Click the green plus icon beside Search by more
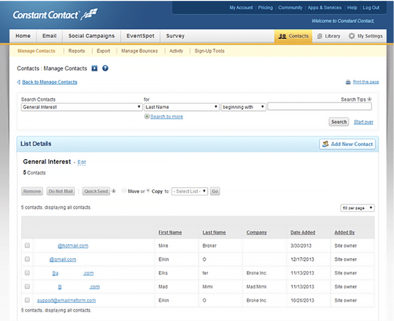Screen dimensions: 394x321 147,117
